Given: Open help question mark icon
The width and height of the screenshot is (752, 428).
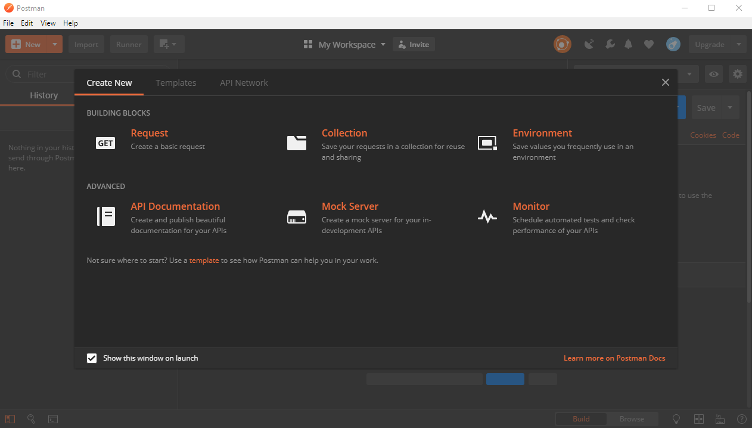Looking at the screenshot, I should pyautogui.click(x=741, y=419).
